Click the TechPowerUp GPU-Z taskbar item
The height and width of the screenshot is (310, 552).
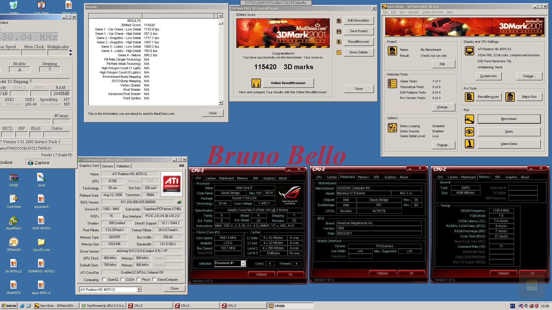103,306
